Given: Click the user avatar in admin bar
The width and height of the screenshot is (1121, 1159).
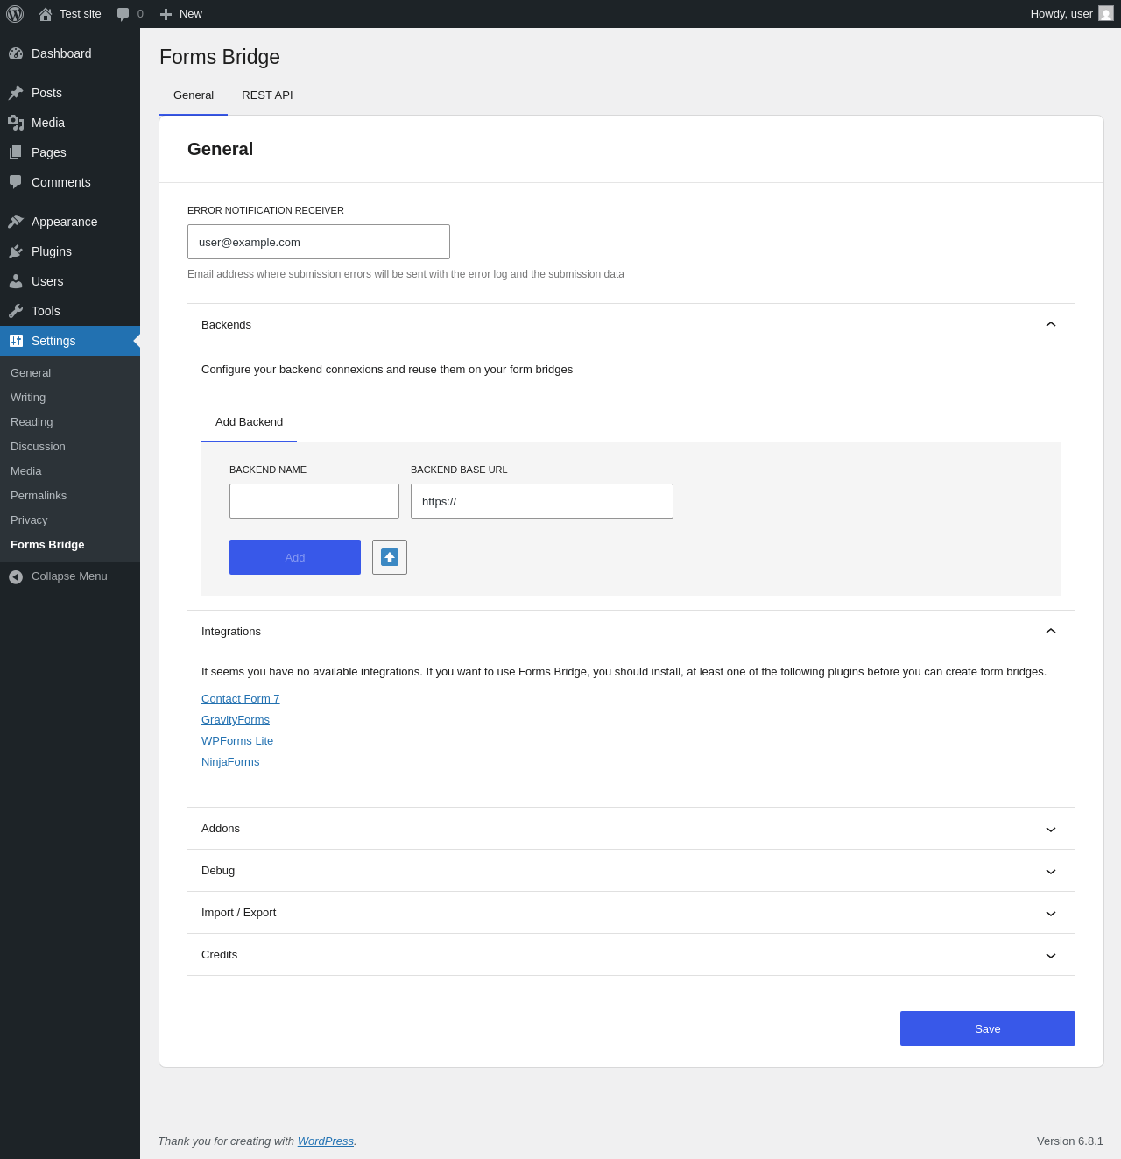Looking at the screenshot, I should coord(1106,14).
